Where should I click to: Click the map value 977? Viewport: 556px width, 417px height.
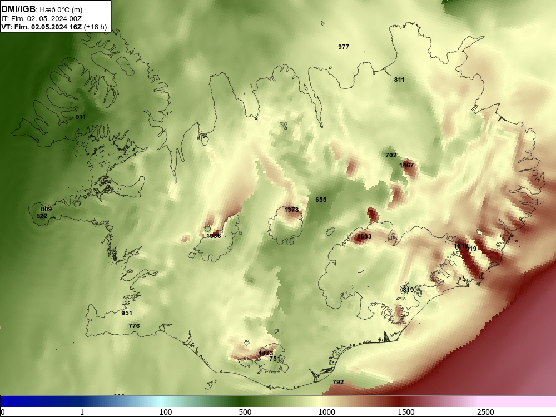(x=344, y=47)
